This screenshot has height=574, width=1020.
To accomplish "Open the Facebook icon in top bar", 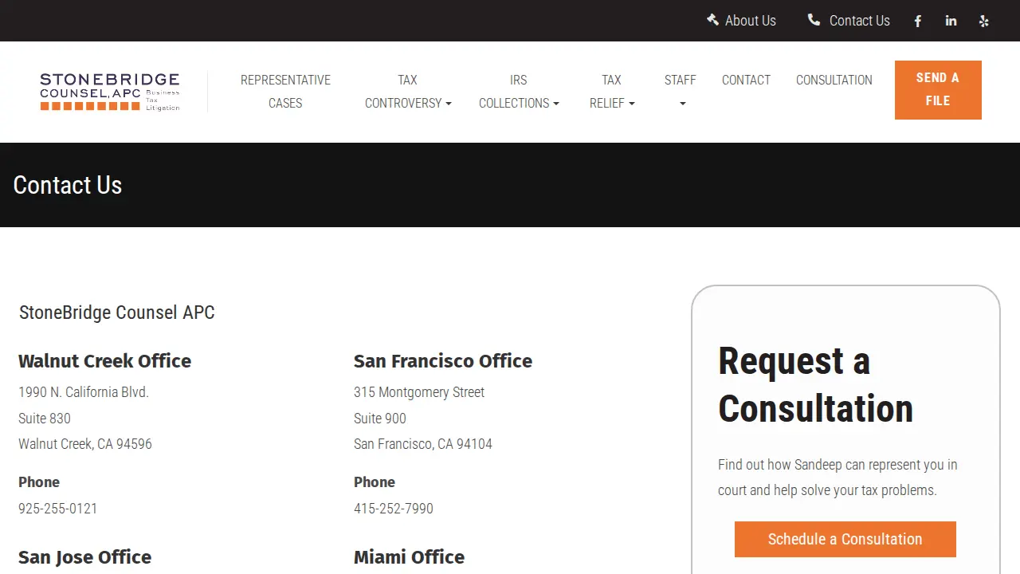I will tap(917, 22).
